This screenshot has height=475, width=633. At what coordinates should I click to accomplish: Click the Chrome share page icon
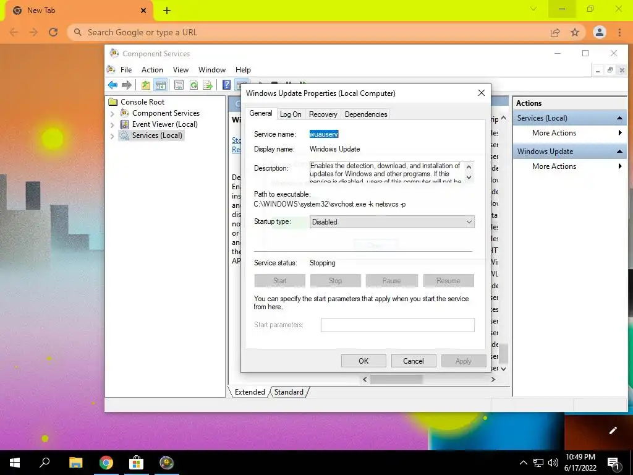tap(555, 32)
